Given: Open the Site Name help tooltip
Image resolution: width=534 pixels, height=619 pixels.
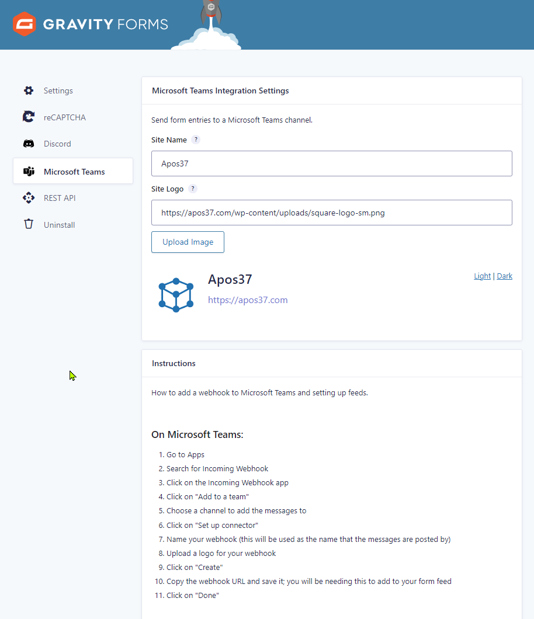Looking at the screenshot, I should (196, 140).
